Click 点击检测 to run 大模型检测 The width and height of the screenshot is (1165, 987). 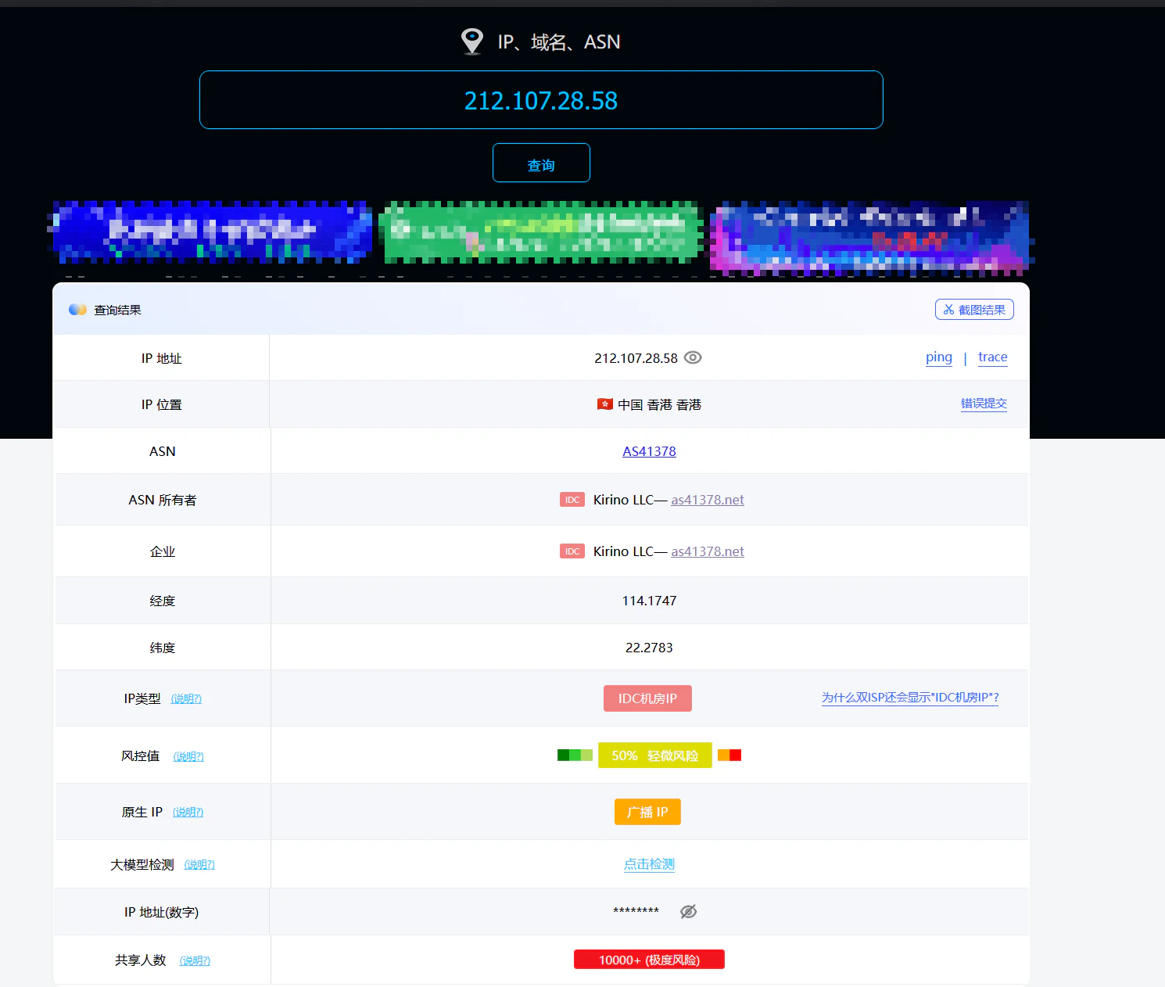(x=649, y=864)
